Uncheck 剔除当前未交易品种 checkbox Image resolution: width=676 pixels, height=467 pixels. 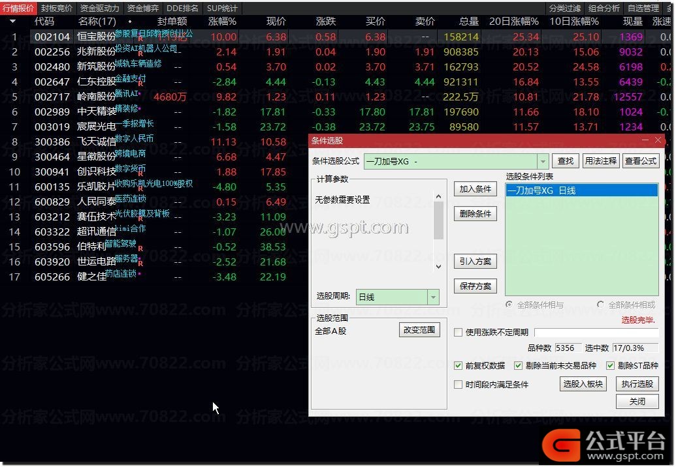pos(519,366)
